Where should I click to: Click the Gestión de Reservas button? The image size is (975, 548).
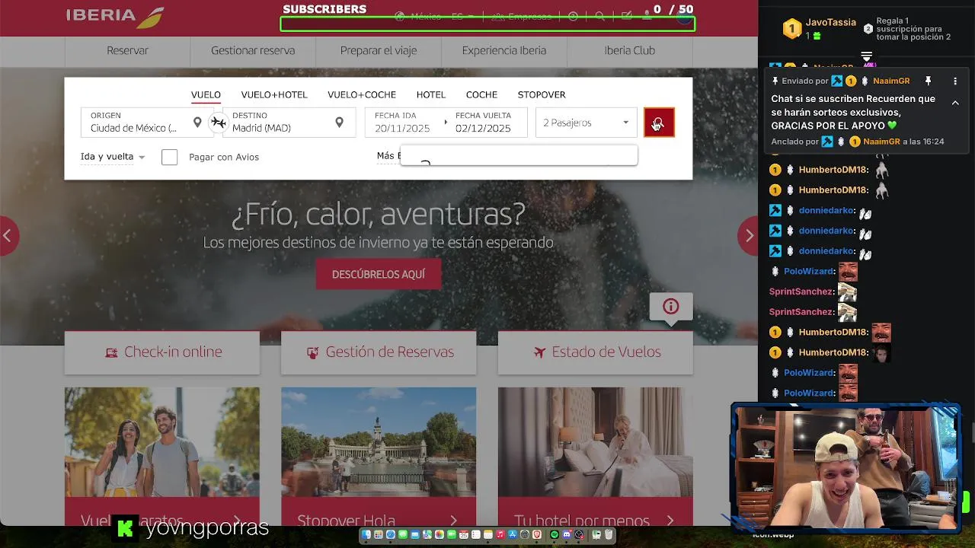379,352
